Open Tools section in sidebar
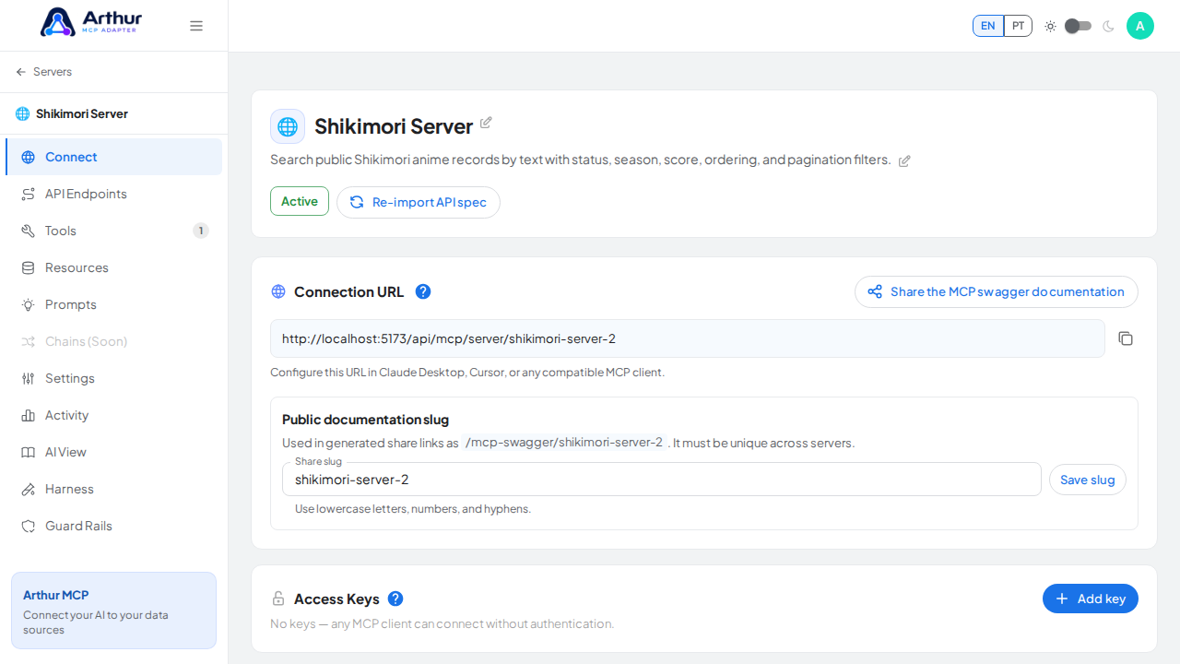The image size is (1180, 664). 113,231
